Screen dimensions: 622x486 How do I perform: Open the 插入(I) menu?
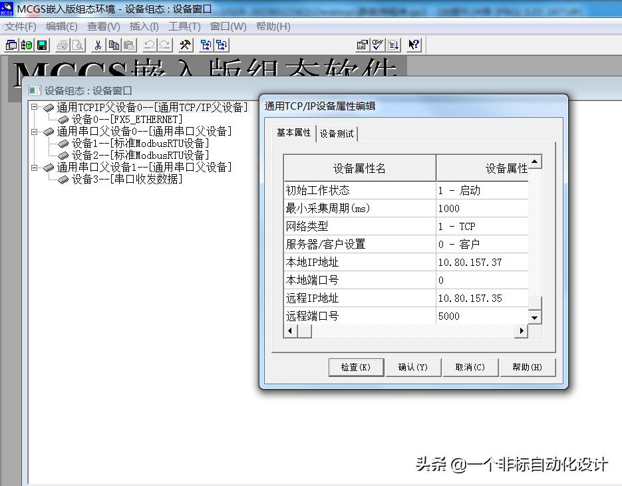144,27
